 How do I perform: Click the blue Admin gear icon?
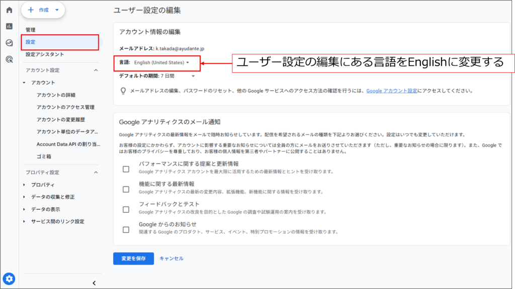[9, 278]
